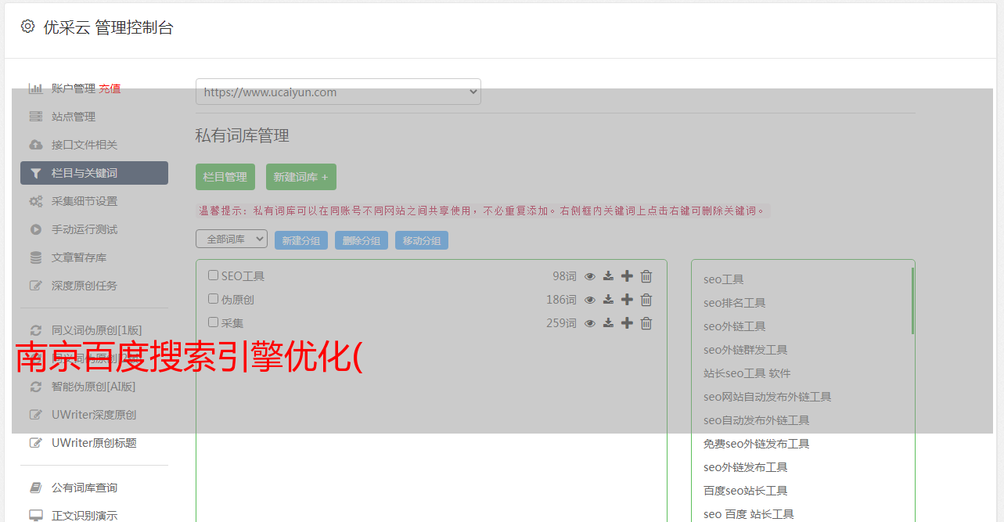Image resolution: width=1004 pixels, height=522 pixels.
Task: View SEO工具 library with eye icon
Action: click(x=590, y=276)
